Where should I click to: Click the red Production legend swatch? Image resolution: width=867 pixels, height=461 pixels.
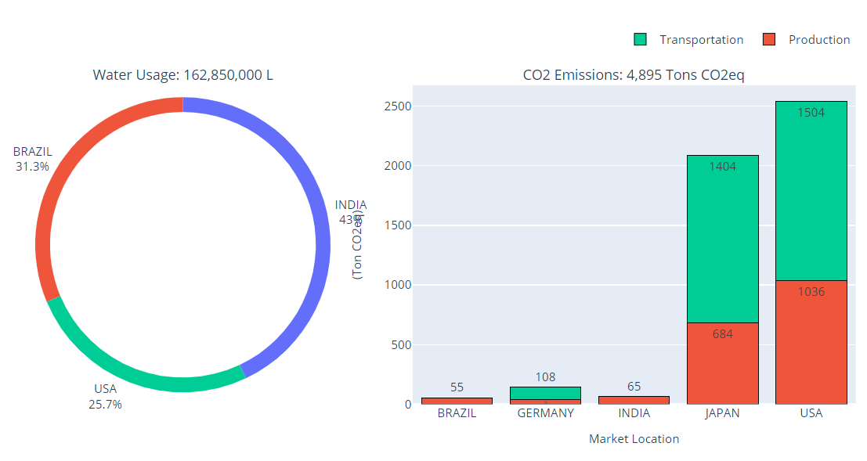click(769, 39)
